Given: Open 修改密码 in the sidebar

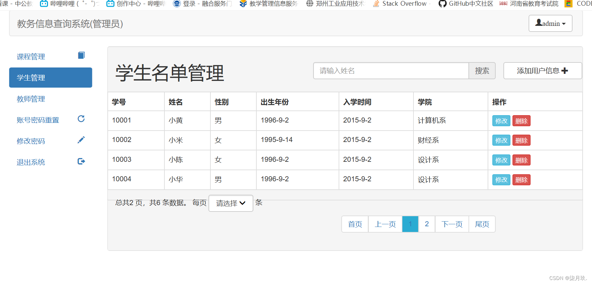Looking at the screenshot, I should click(51, 141).
